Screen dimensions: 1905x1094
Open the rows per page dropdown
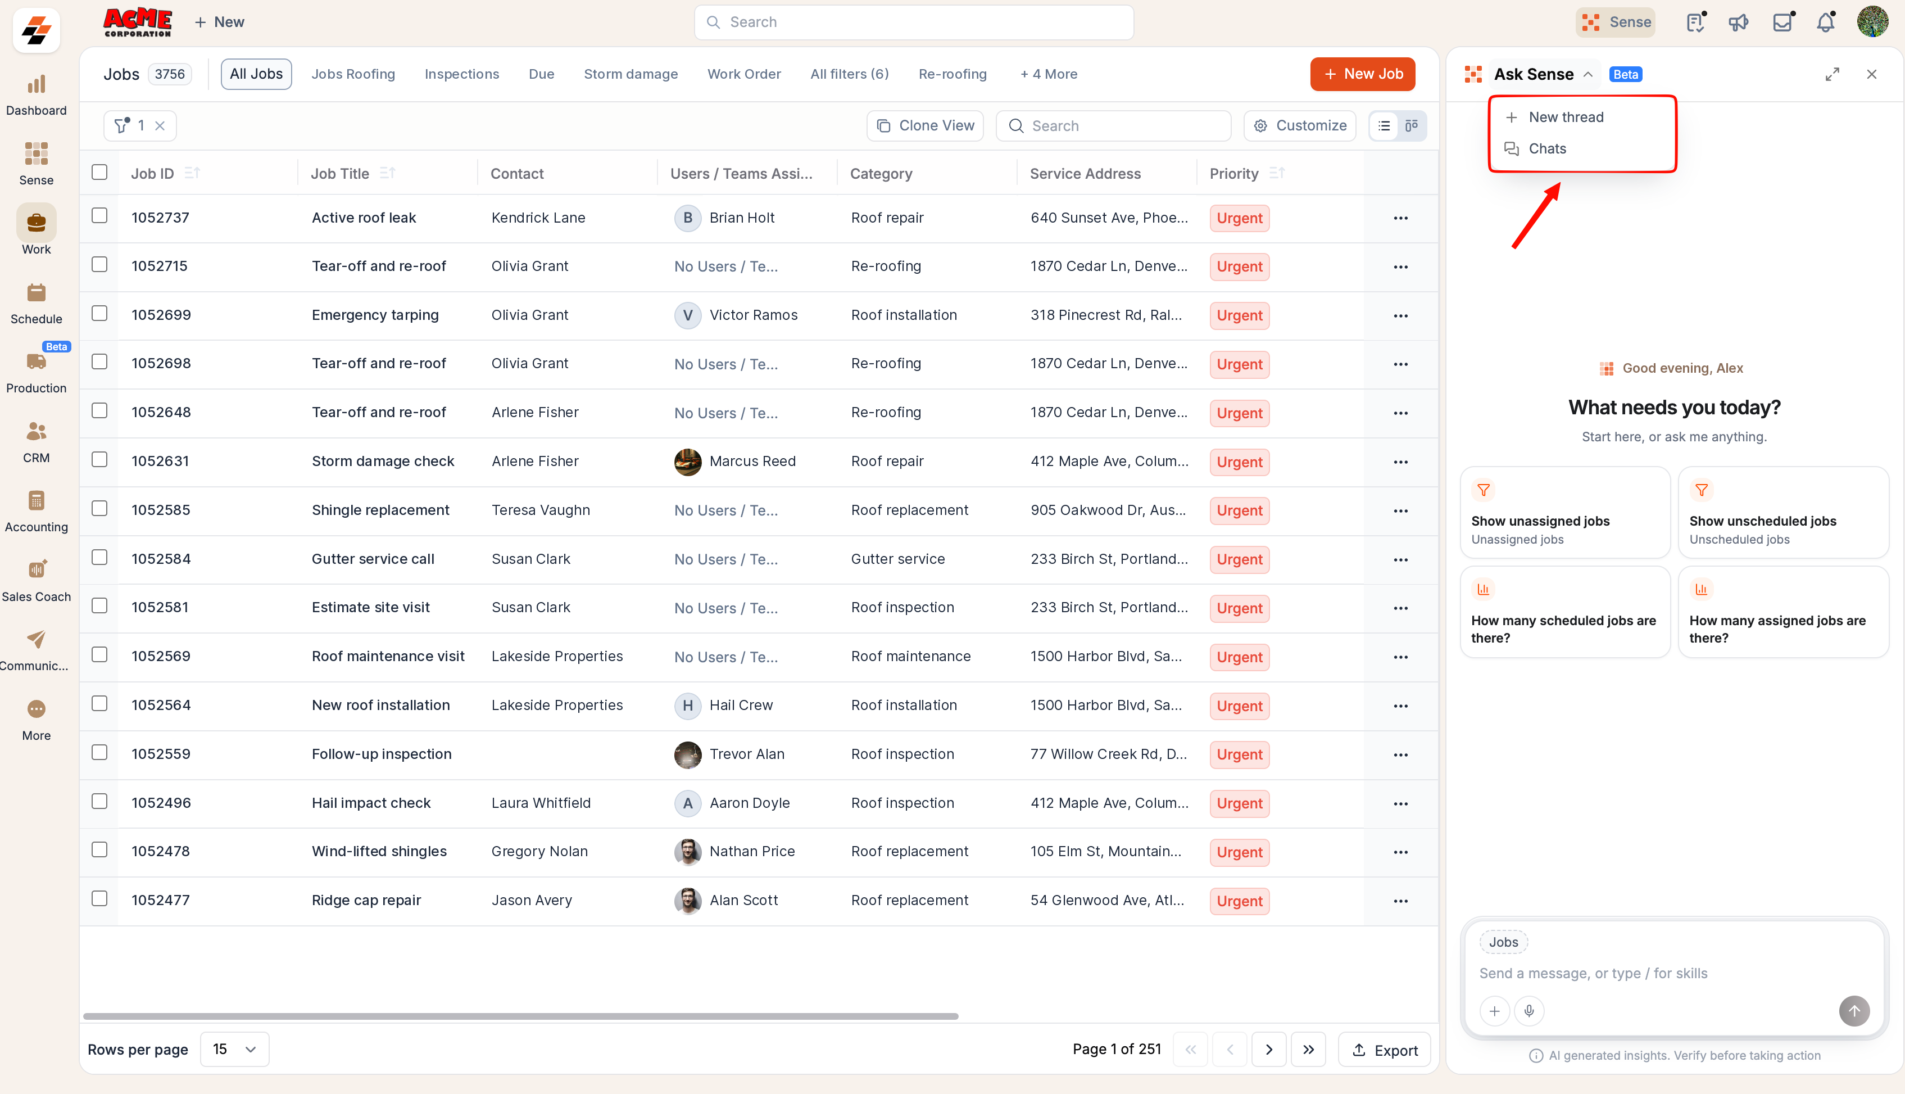234,1049
